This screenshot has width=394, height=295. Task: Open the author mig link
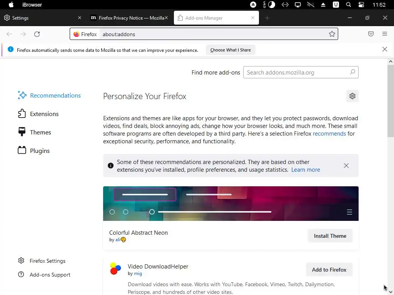pos(138,273)
